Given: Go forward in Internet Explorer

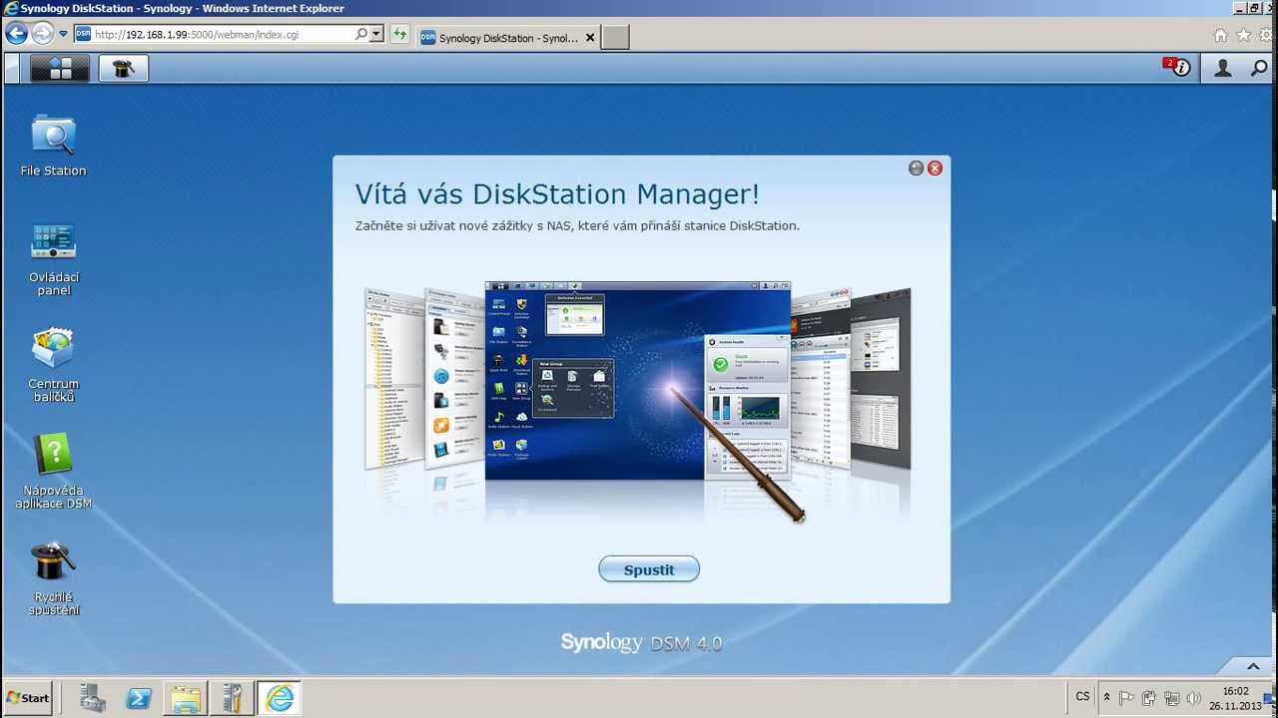Looking at the screenshot, I should pos(42,34).
